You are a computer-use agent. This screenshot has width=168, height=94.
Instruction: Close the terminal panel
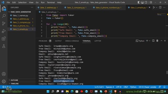click(x=165, y=41)
